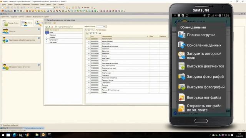Select the Палатка row in the format list
Viewport: 246px width, 138px height.
click(64, 38)
